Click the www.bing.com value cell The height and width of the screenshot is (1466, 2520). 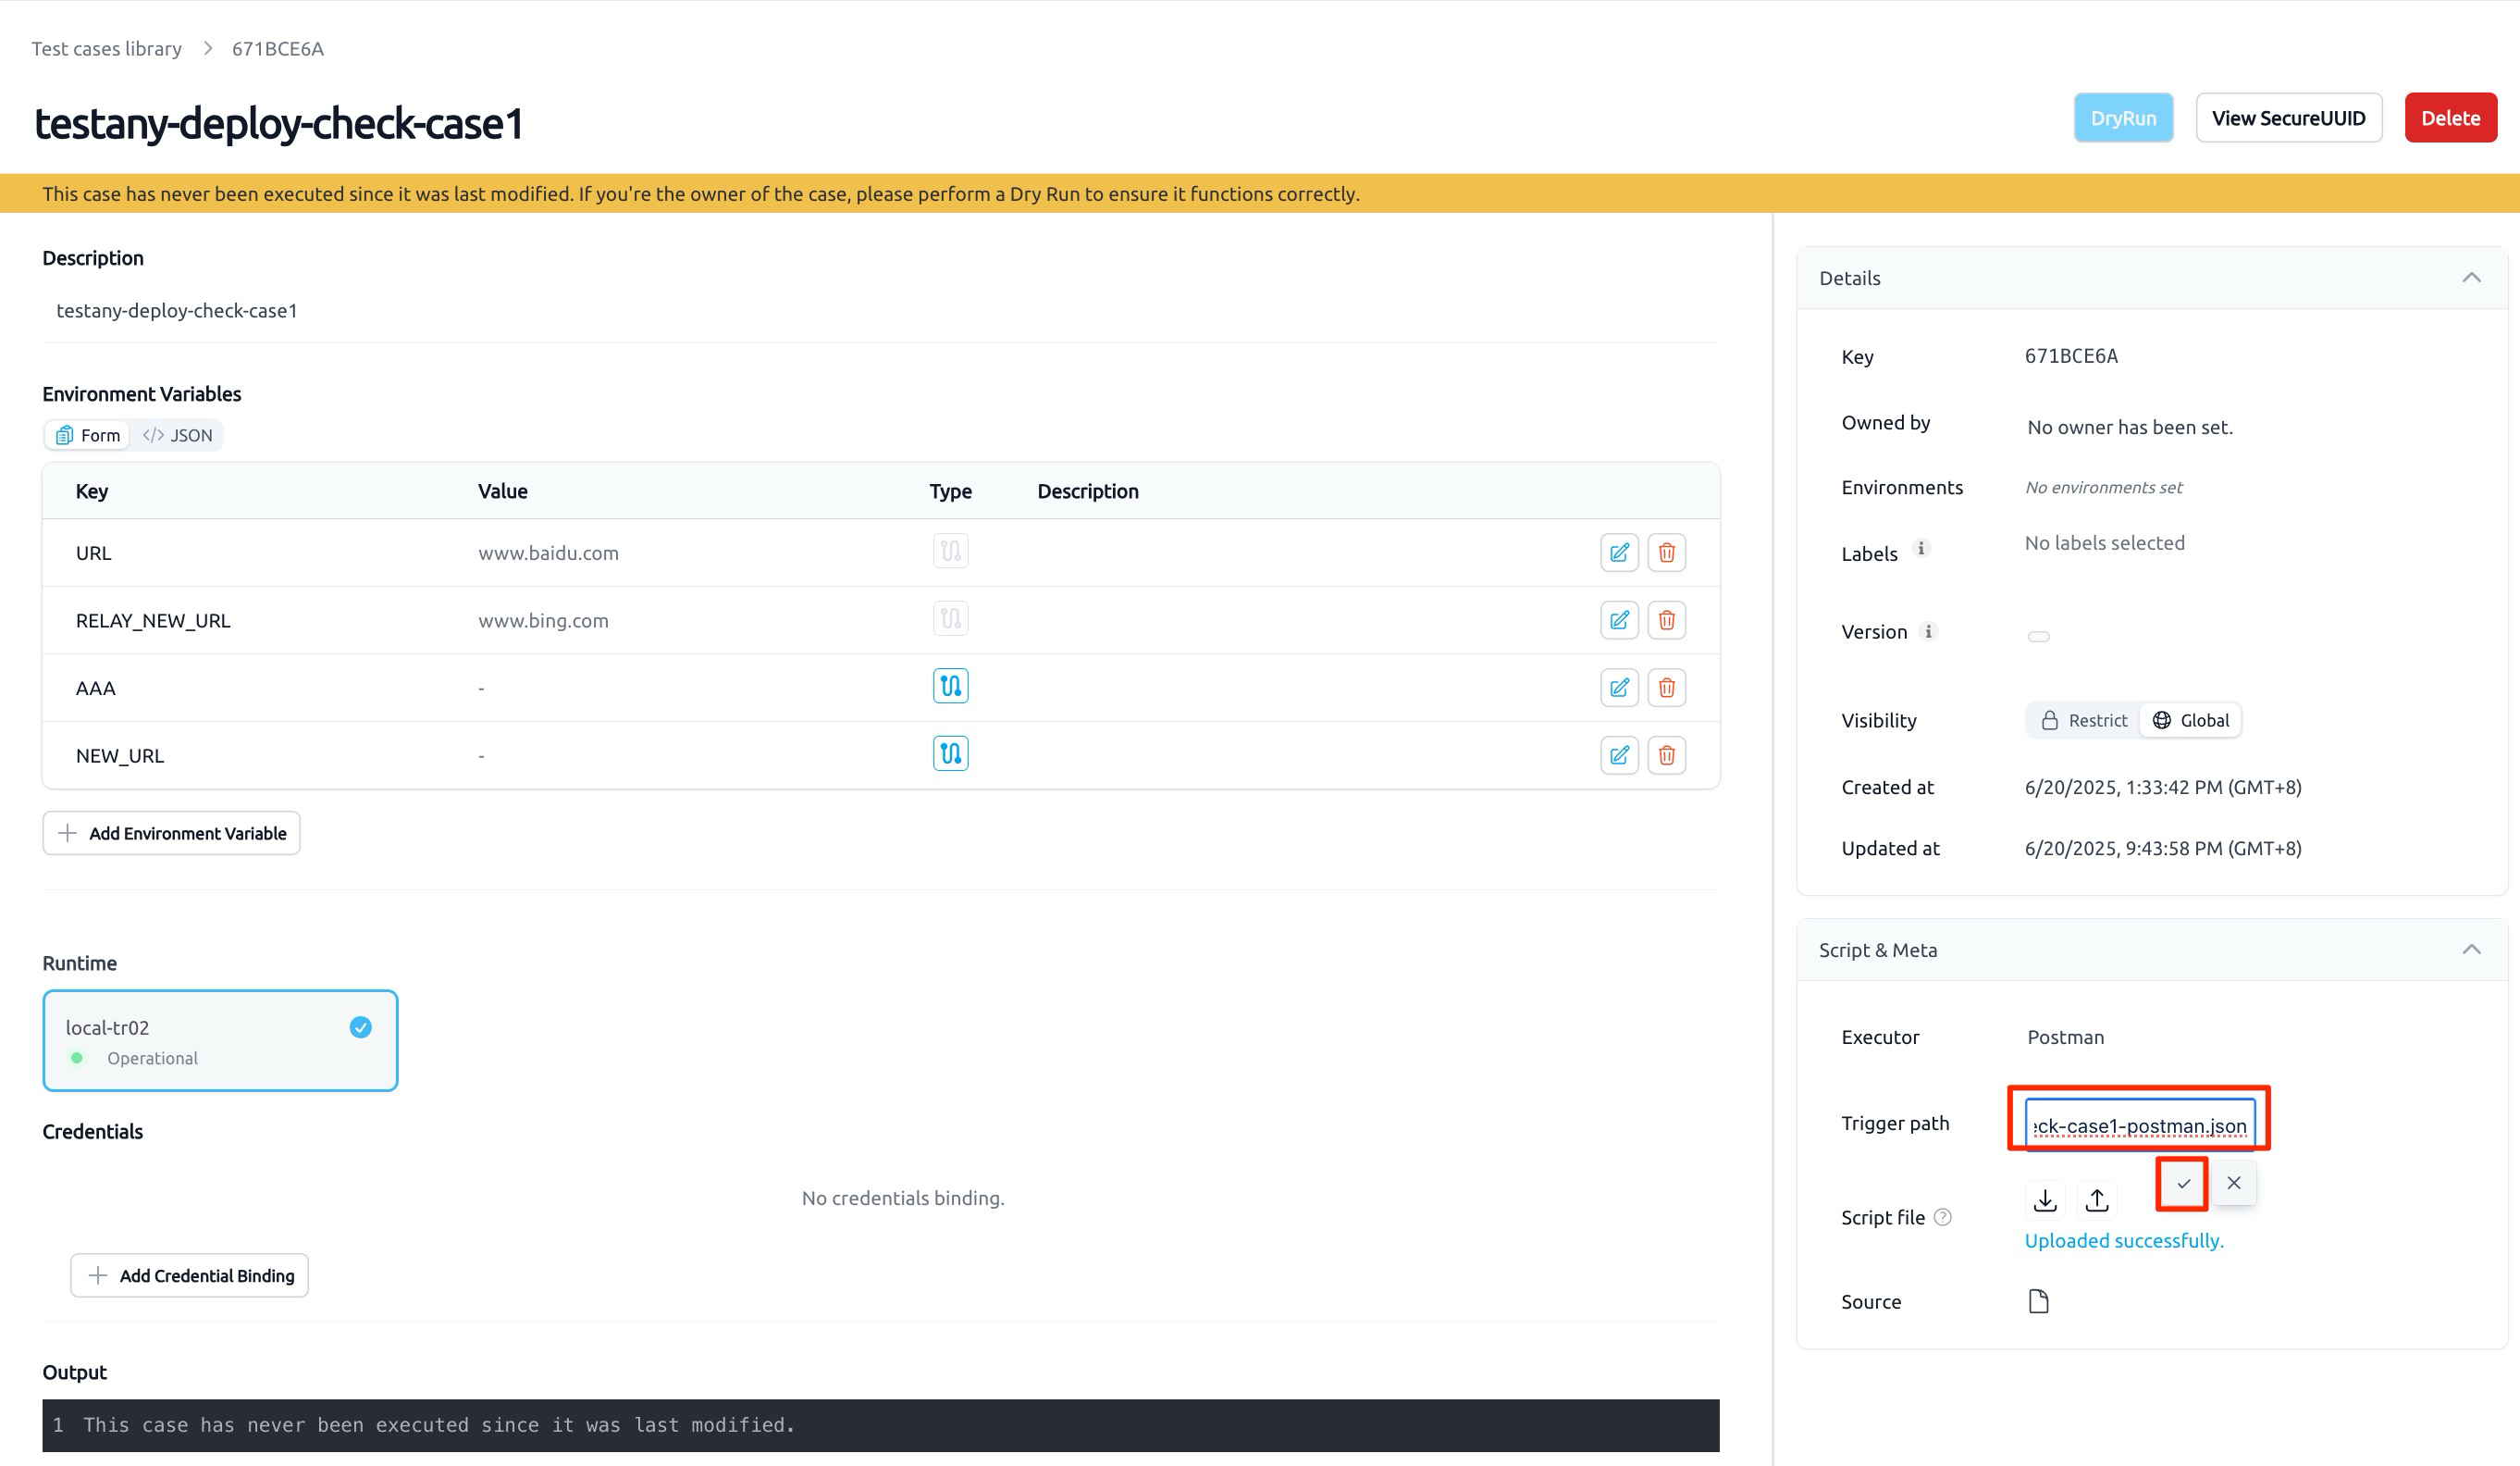(543, 620)
